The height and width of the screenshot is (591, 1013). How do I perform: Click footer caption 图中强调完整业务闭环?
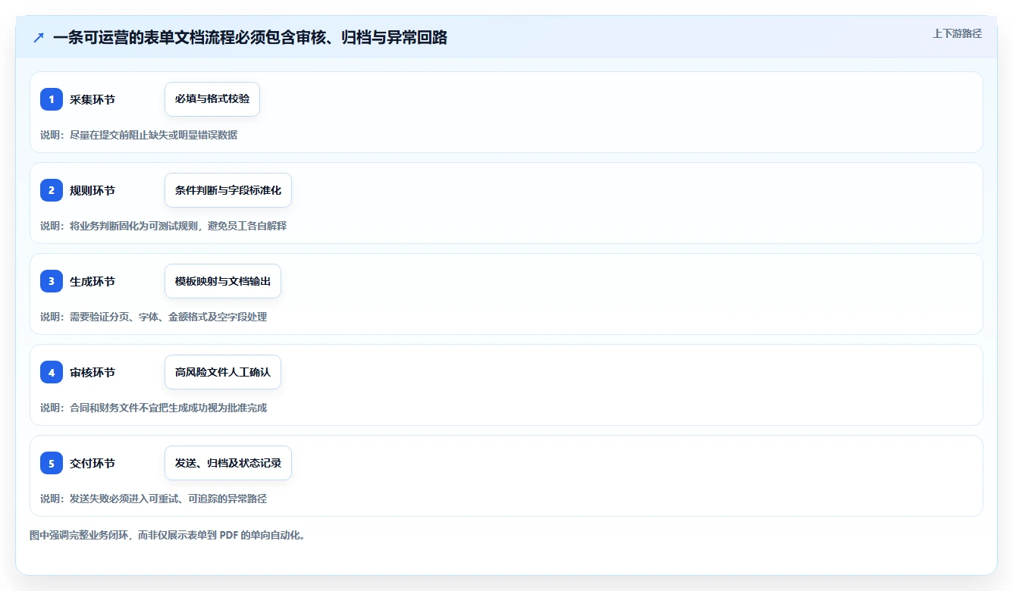(79, 535)
